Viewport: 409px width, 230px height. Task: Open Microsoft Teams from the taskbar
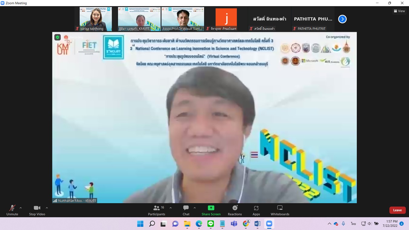pos(234,224)
